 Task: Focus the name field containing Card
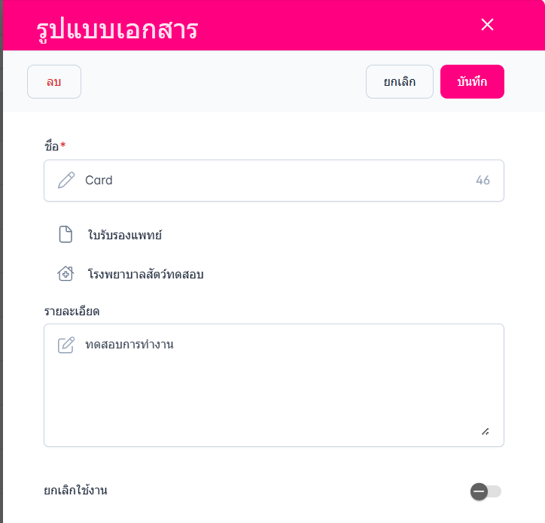[271, 181]
